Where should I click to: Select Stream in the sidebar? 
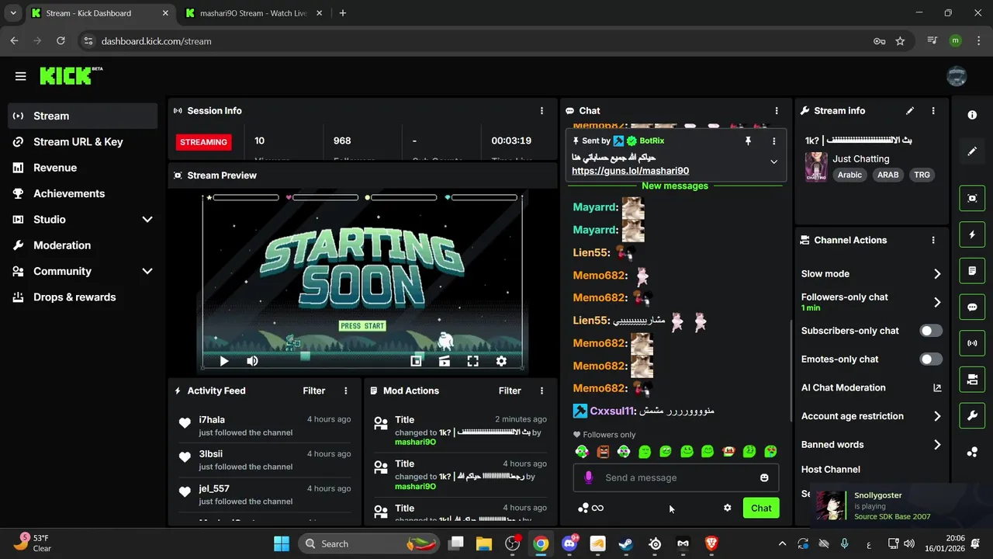[x=83, y=116]
